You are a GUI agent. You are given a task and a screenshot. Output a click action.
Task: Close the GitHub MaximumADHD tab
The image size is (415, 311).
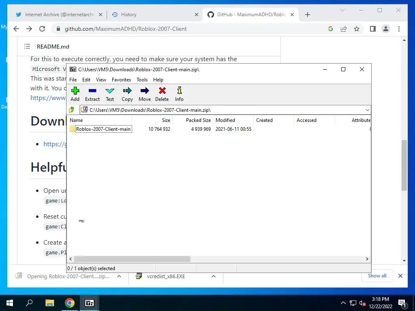[x=292, y=15]
